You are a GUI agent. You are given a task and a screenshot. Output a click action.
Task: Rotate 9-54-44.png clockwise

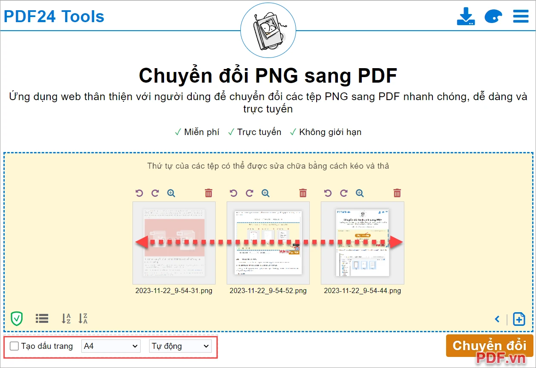pyautogui.click(x=344, y=193)
